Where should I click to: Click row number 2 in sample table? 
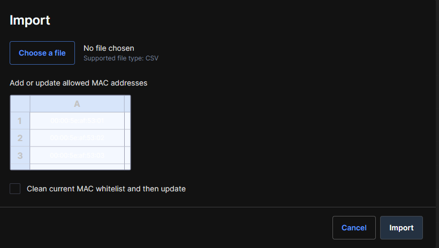20,138
